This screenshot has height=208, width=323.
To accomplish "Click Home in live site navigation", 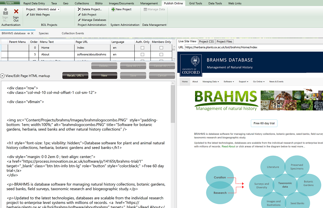I will click(185, 82).
